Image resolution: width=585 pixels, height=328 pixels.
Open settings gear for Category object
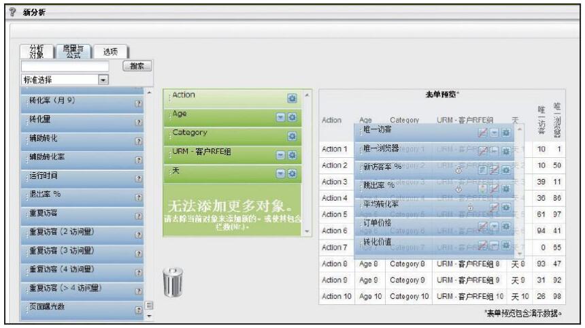tap(292, 136)
